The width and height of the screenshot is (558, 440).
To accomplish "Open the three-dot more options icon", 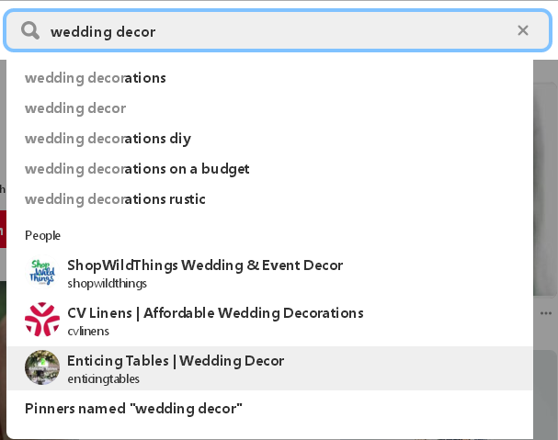I will pyautogui.click(x=546, y=313).
